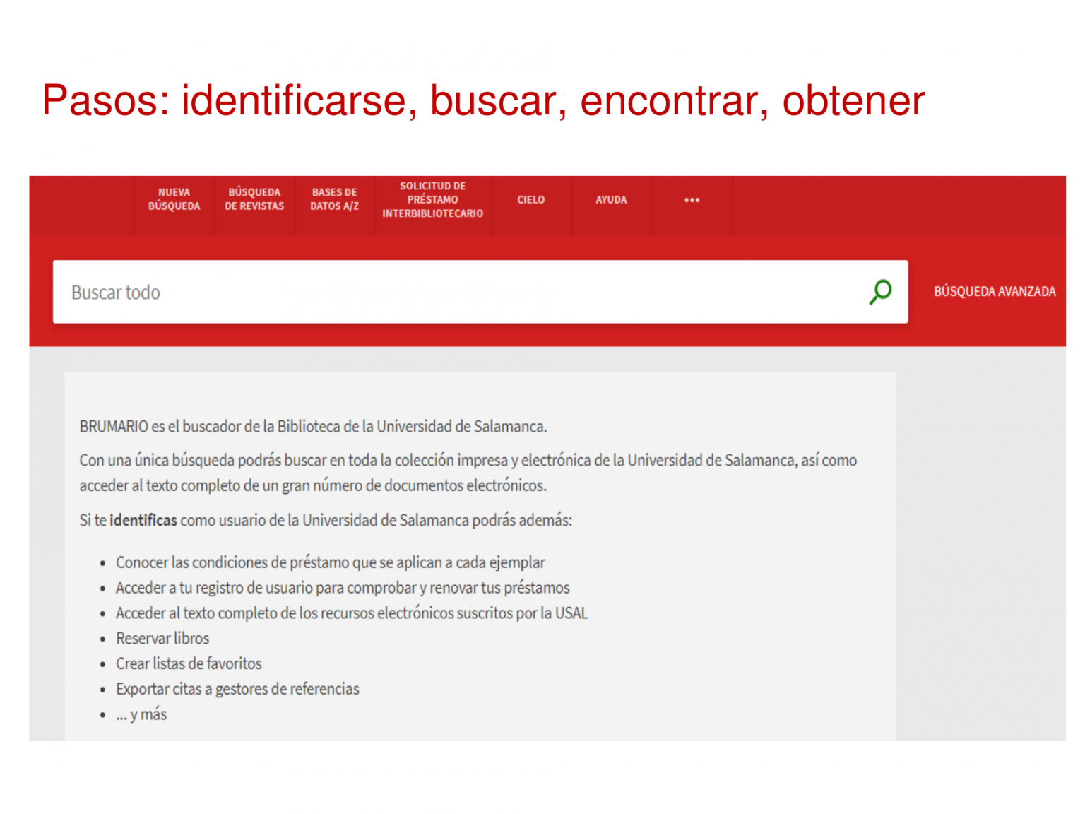The image size is (1085, 814).
Task: Click the green magnifying glass search icon
Action: [880, 292]
